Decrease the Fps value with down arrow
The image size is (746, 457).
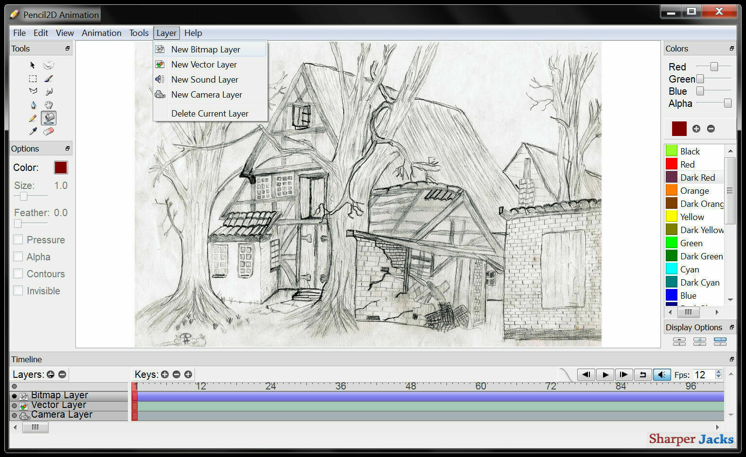pos(718,377)
